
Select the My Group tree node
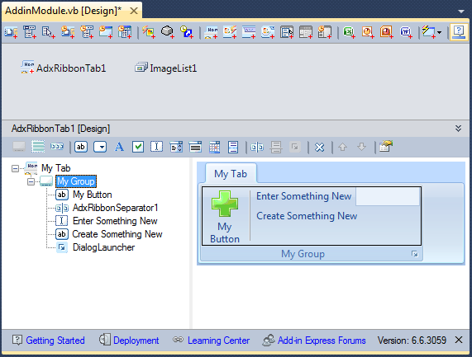point(76,181)
